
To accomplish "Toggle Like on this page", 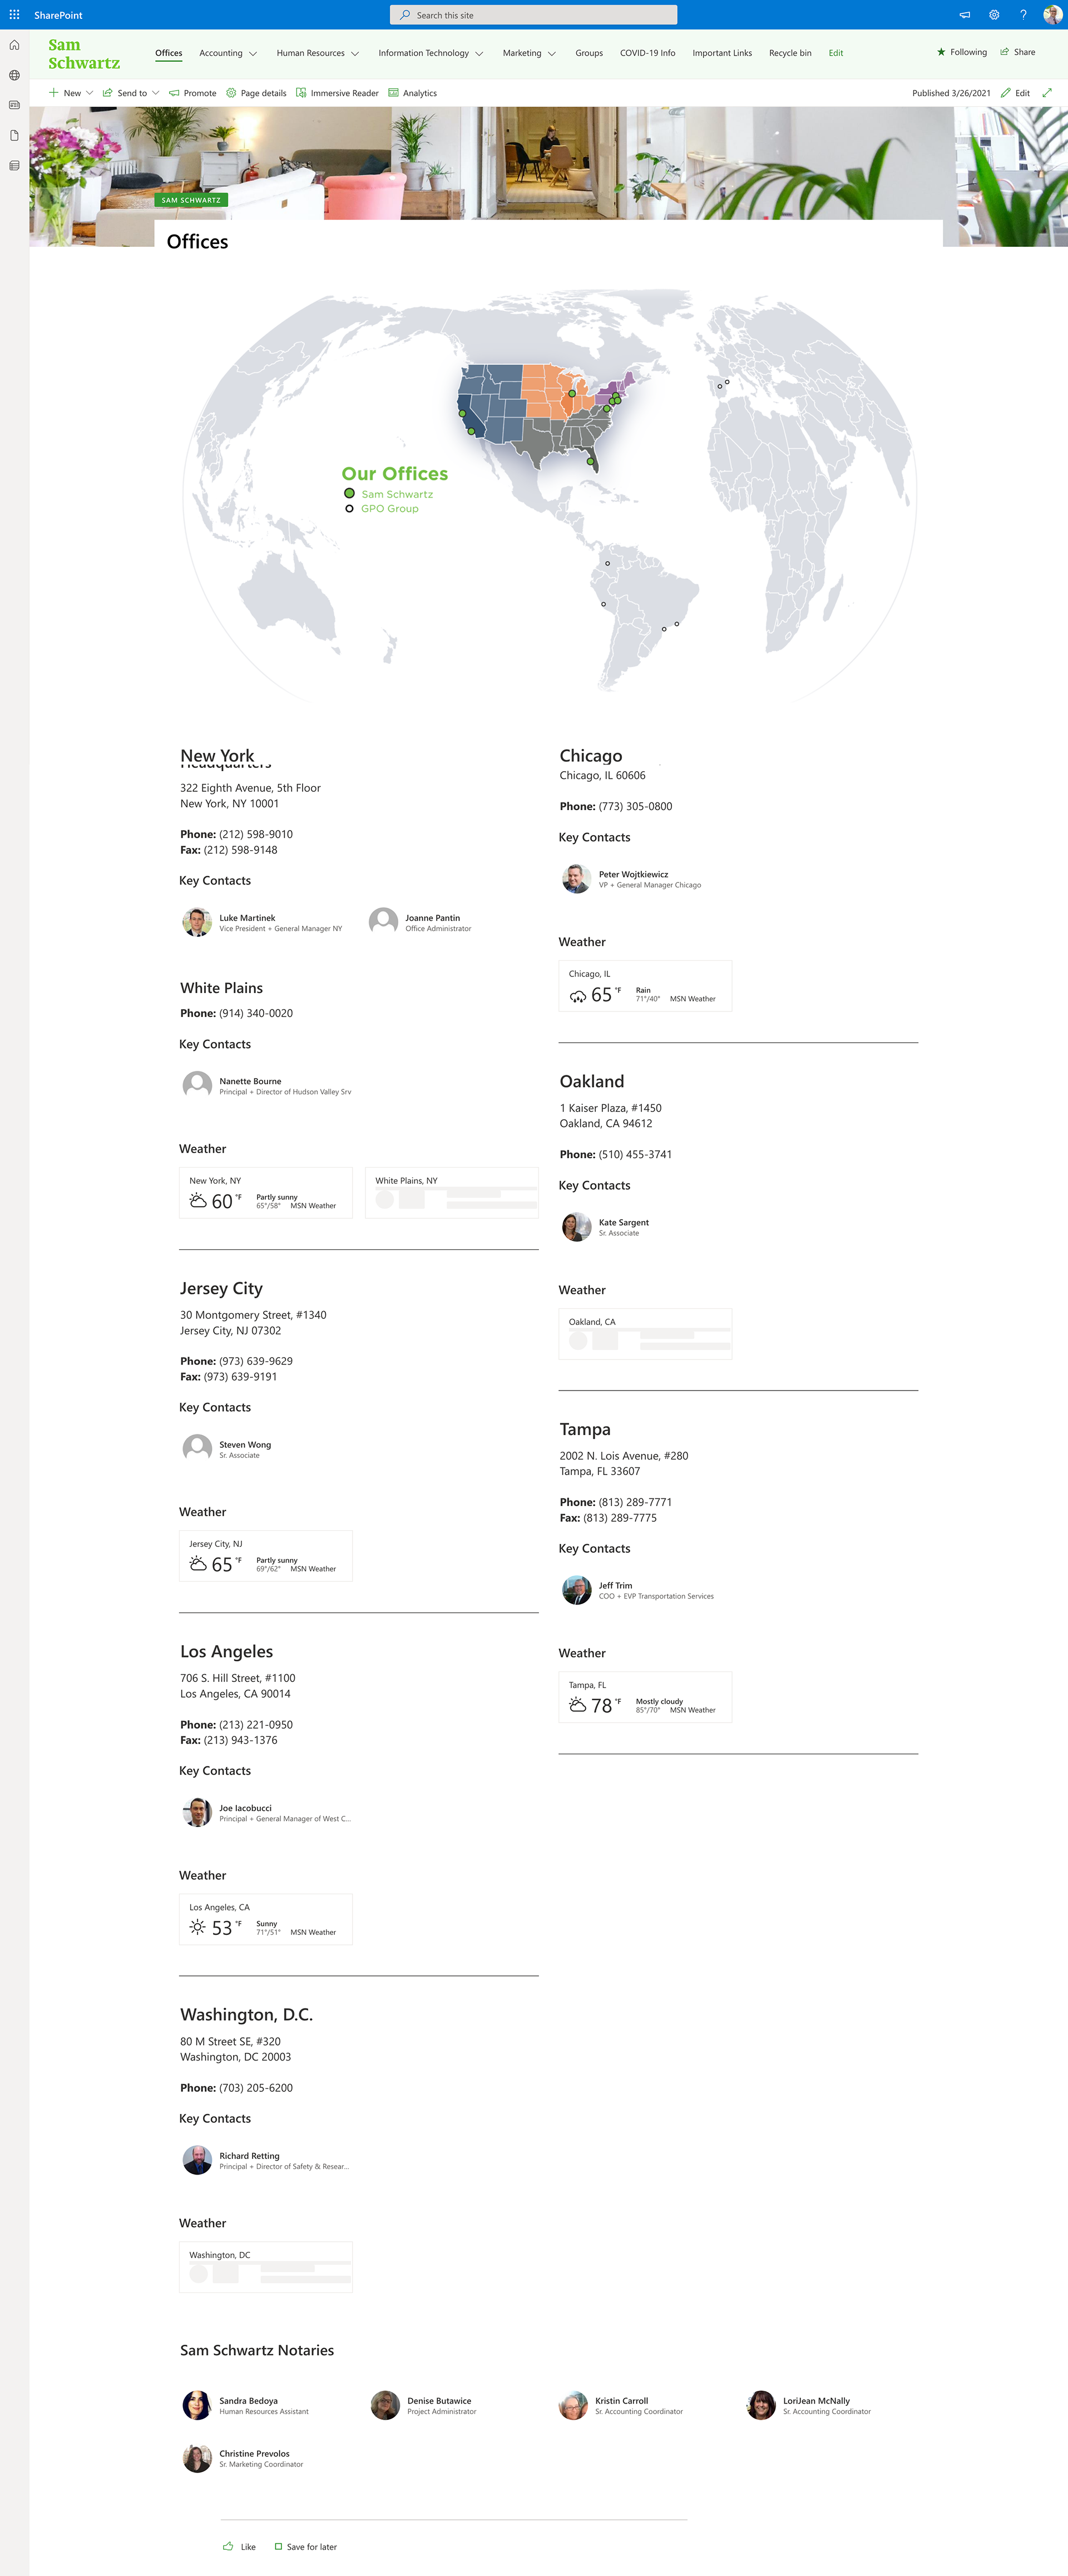I will tap(239, 2546).
